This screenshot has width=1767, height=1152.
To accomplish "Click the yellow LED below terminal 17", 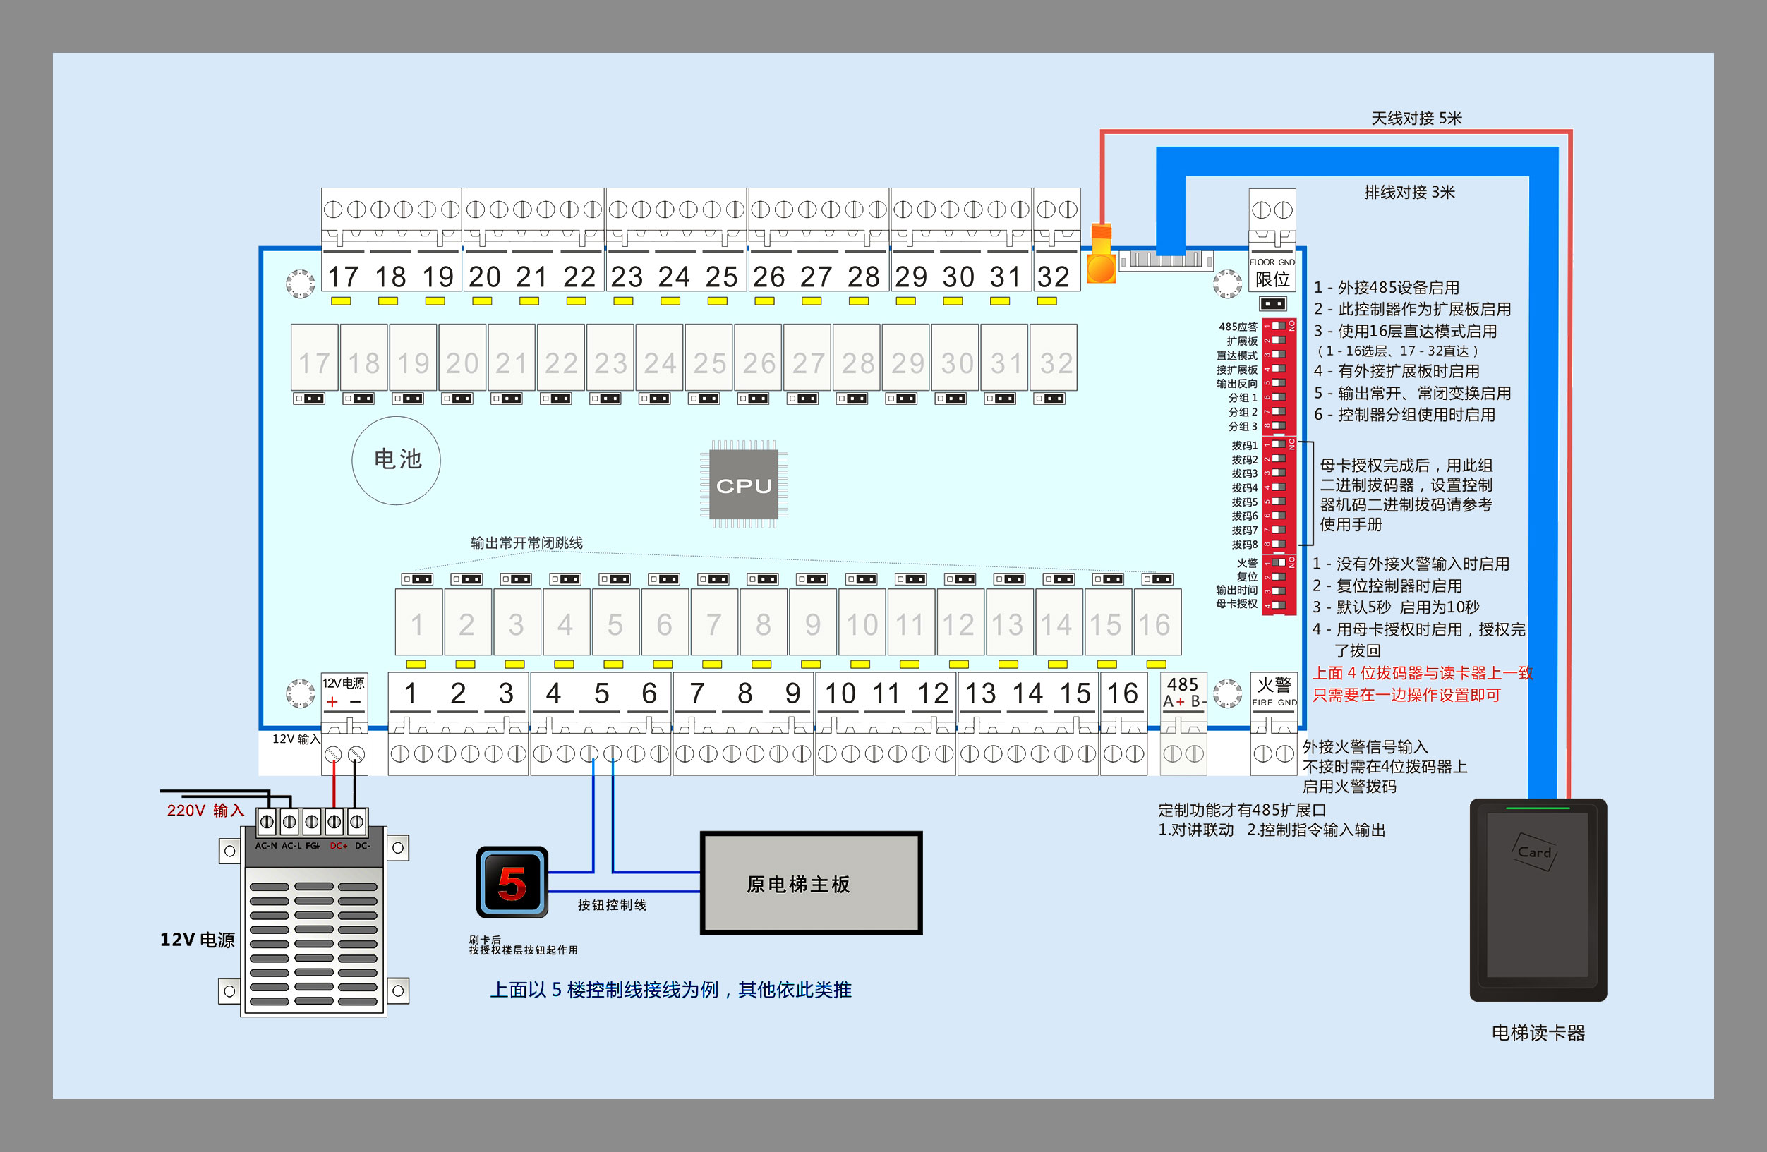I will (x=341, y=301).
